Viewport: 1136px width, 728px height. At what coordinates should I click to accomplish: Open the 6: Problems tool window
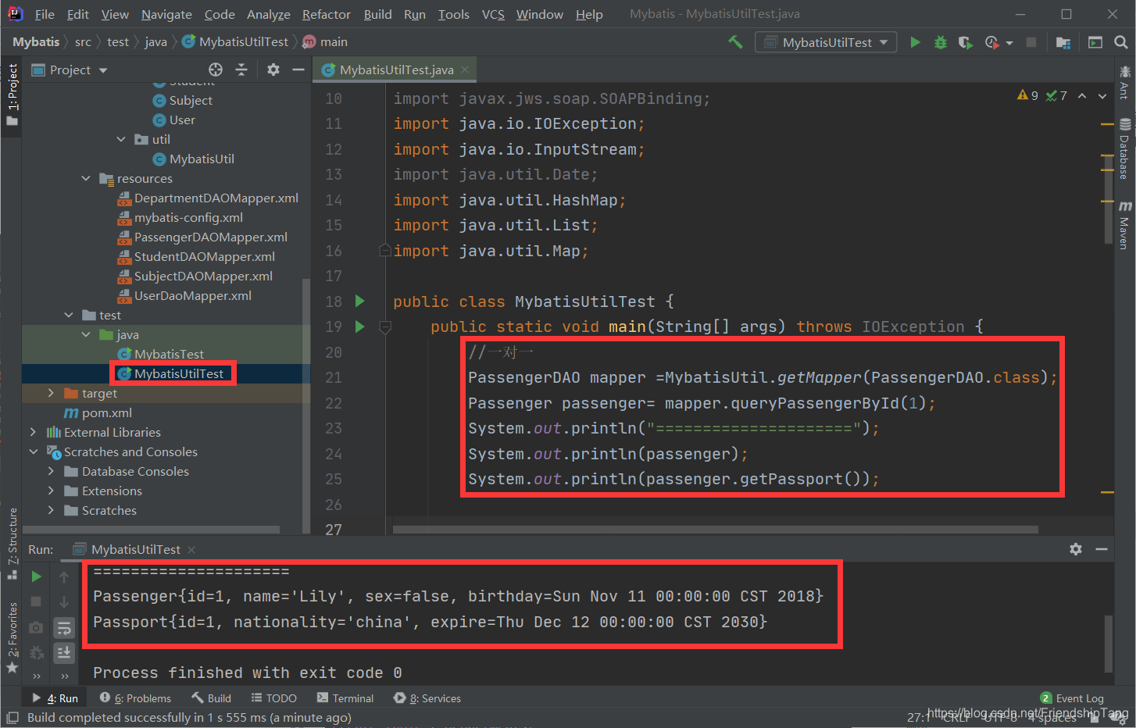136,698
